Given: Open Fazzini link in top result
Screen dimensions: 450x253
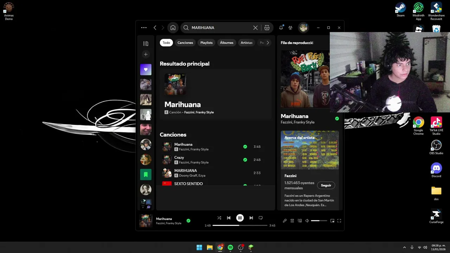Looking at the screenshot, I should pos(189,112).
